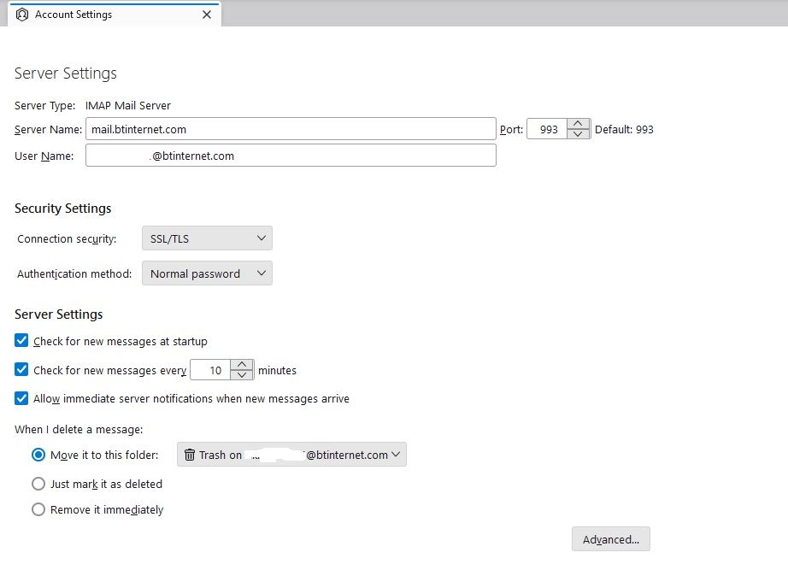Click the trash icon in folder dropdown

tap(190, 455)
